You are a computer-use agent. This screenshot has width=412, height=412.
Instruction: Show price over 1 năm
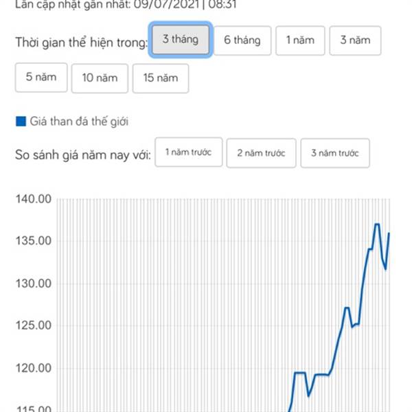(x=300, y=41)
